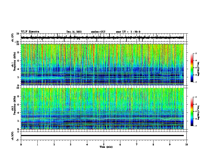Click time-axis tick label '6' under ch.3 panel
The image size is (210, 162).
[x=120, y=145]
